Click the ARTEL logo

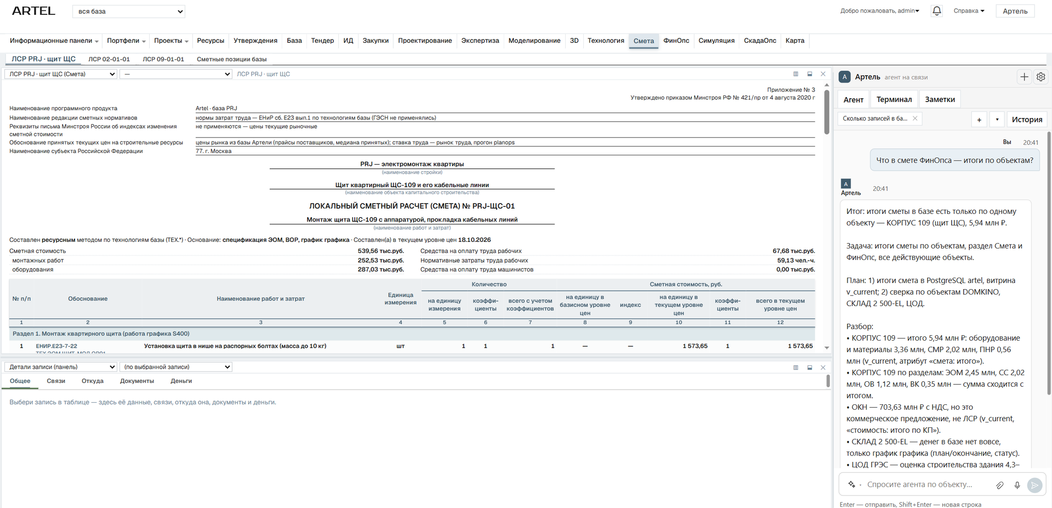coord(33,11)
